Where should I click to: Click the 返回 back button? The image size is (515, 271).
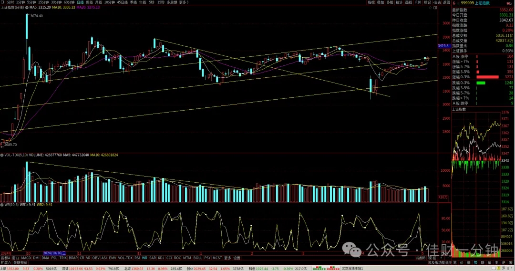pyautogui.click(x=446, y=2)
